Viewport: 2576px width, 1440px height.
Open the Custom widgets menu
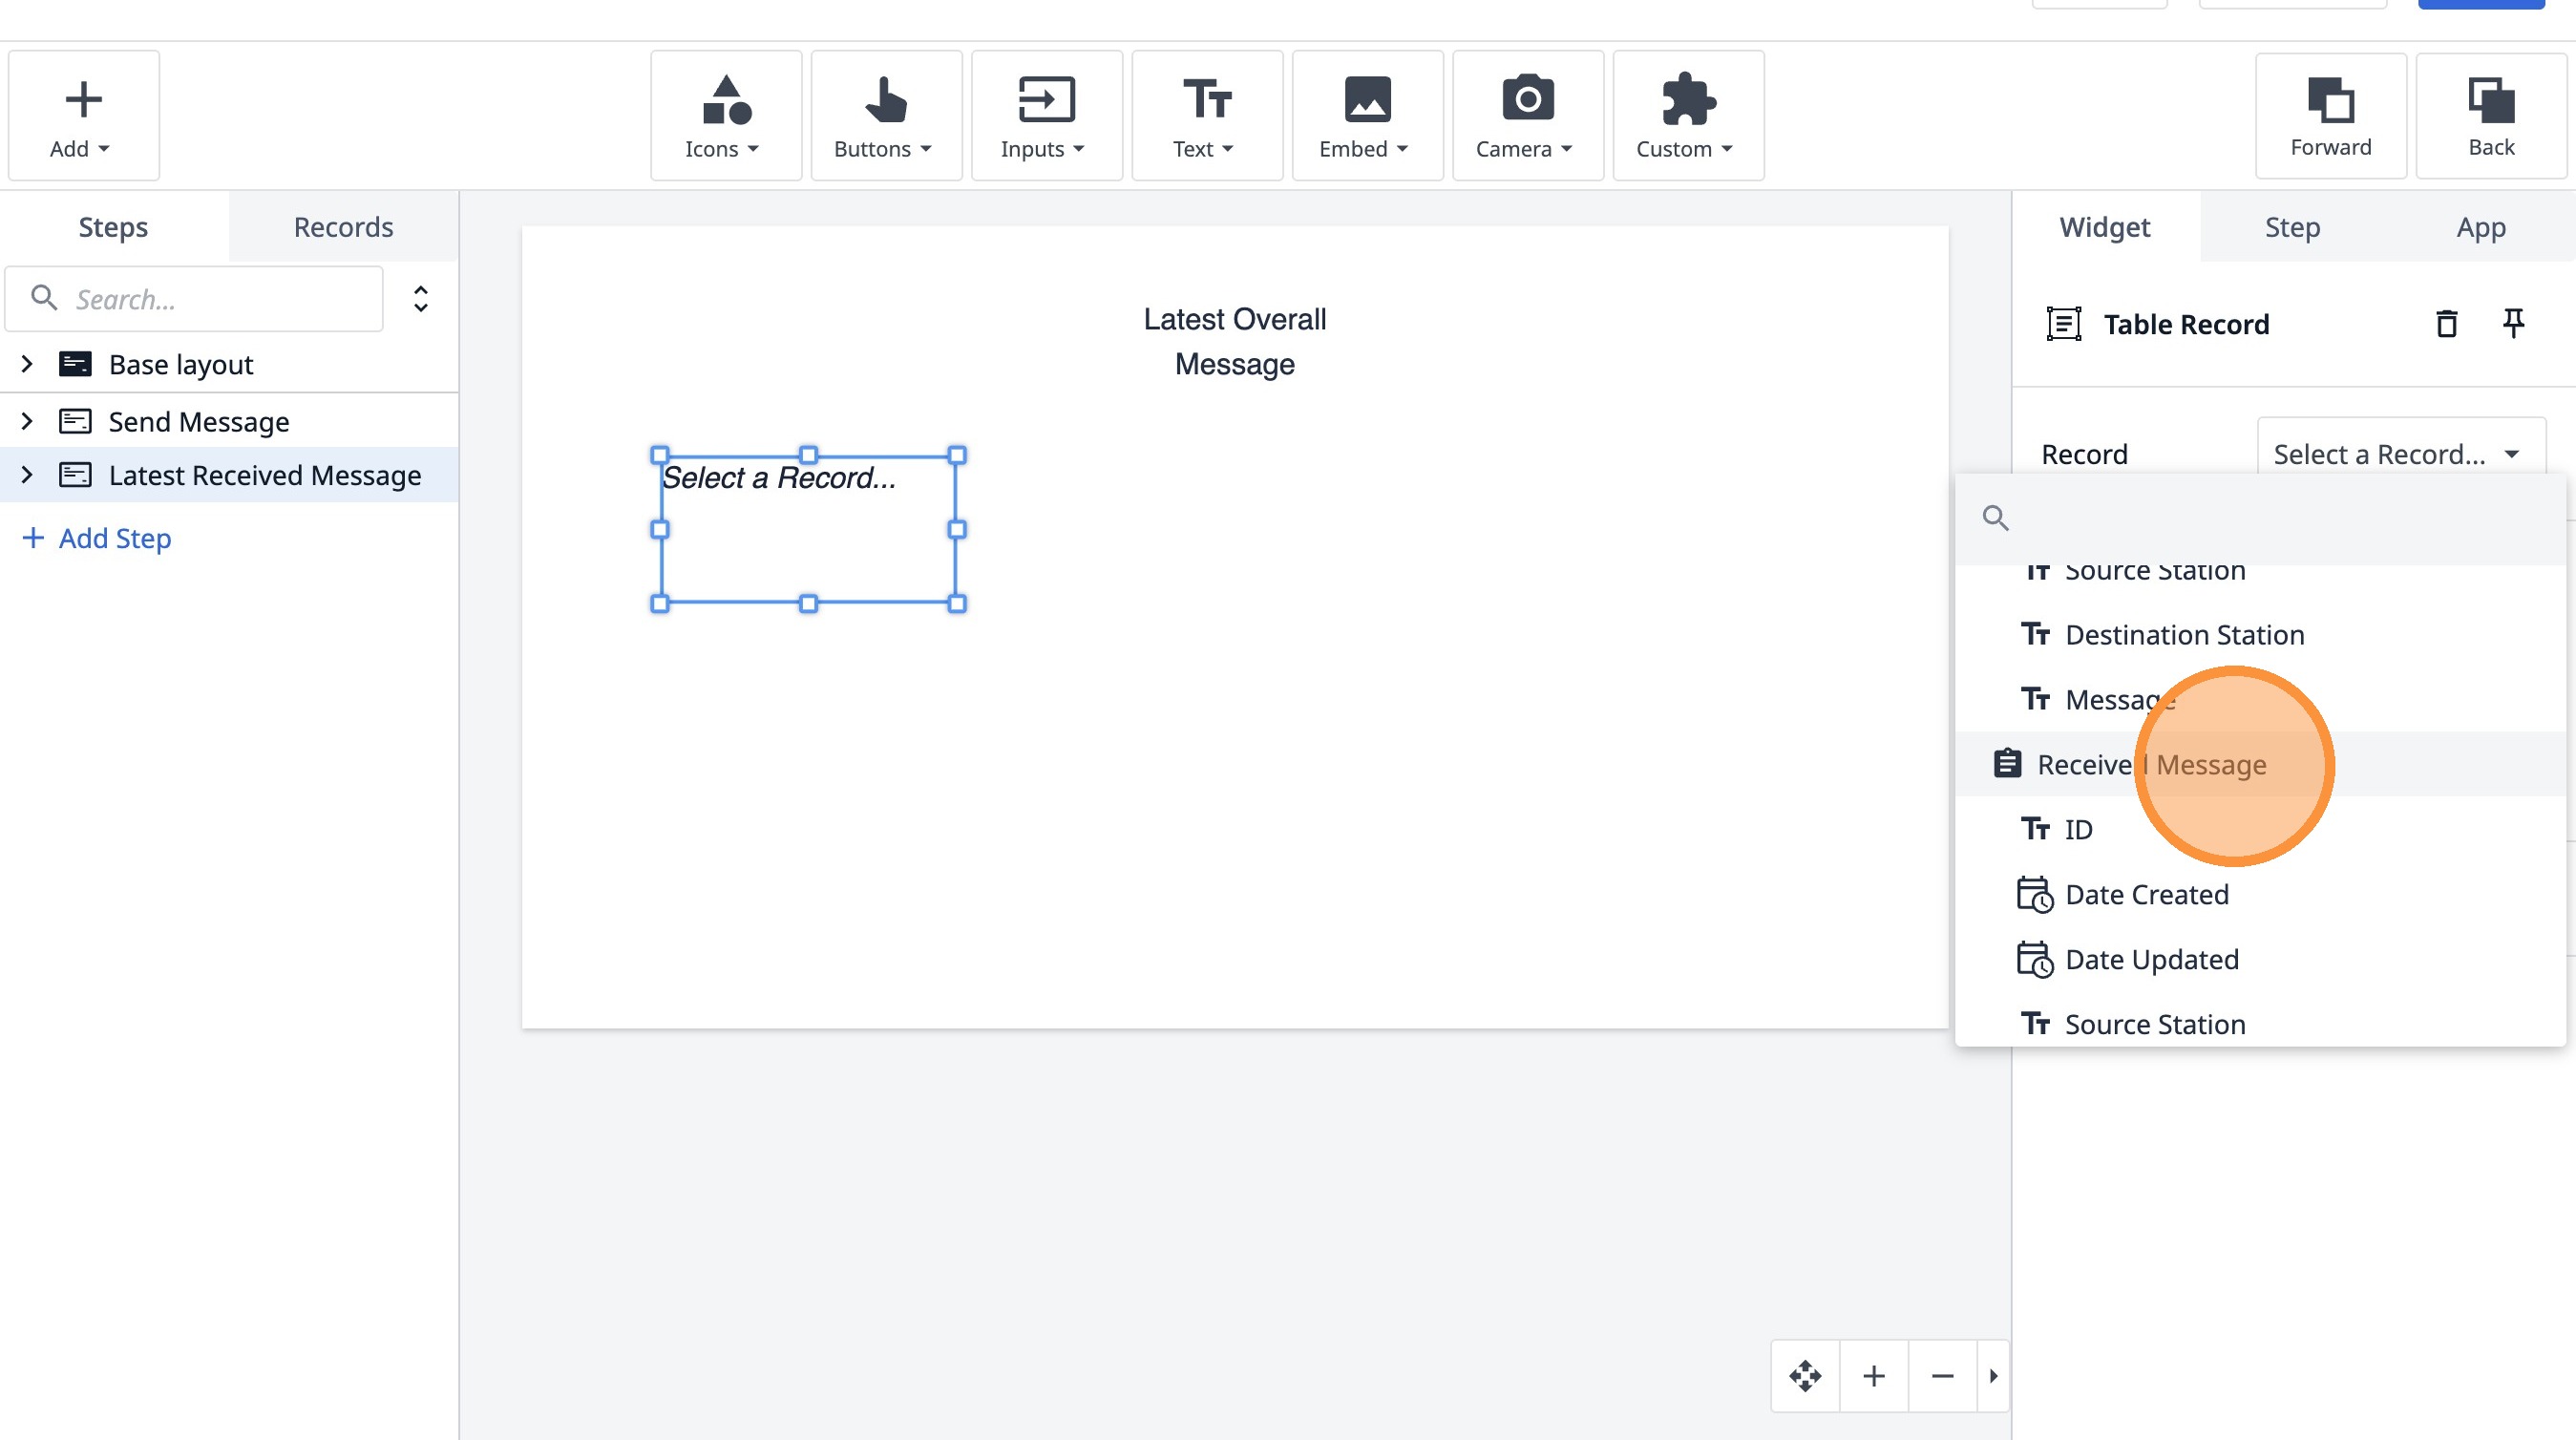1687,116
